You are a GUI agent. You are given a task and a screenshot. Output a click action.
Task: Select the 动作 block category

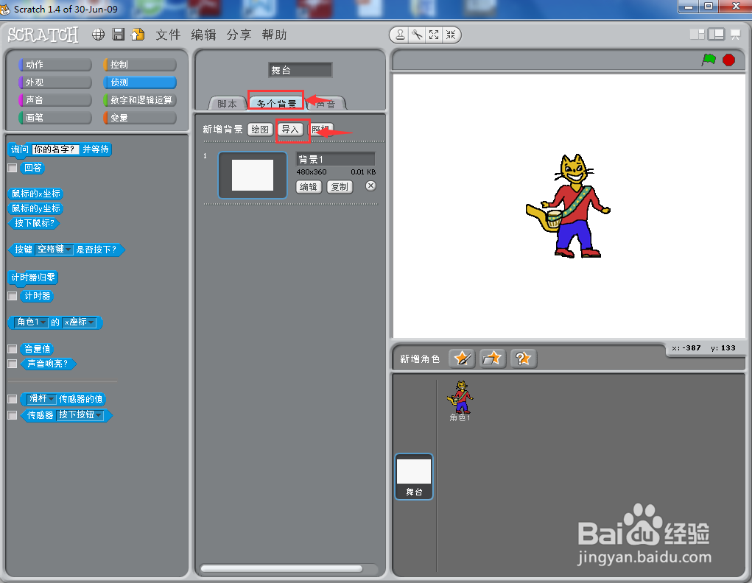(55, 65)
